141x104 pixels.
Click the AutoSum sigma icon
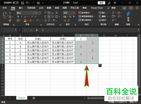(x=113, y=13)
